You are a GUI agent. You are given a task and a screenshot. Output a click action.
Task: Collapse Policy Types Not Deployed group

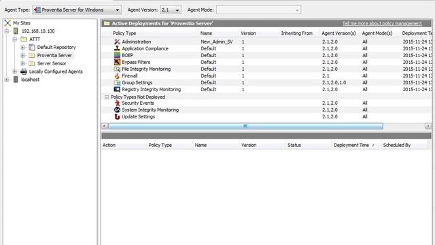coord(107,97)
